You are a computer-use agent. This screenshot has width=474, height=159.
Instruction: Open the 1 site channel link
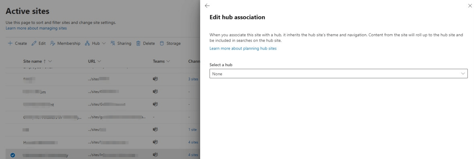point(192,130)
